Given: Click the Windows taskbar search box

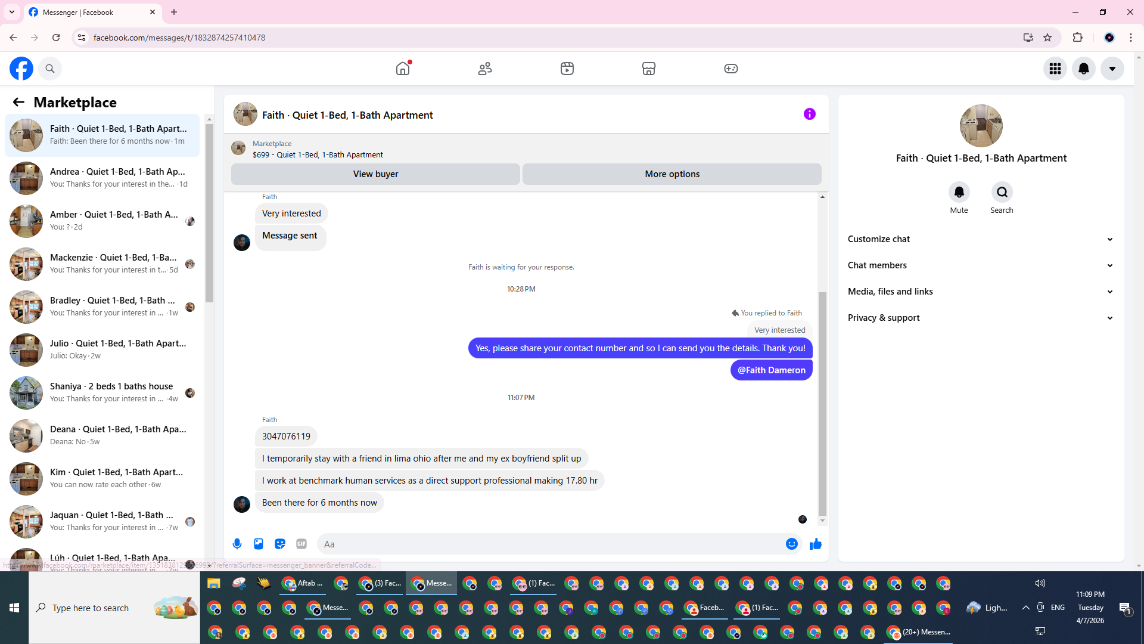Looking at the screenshot, I should click(114, 608).
